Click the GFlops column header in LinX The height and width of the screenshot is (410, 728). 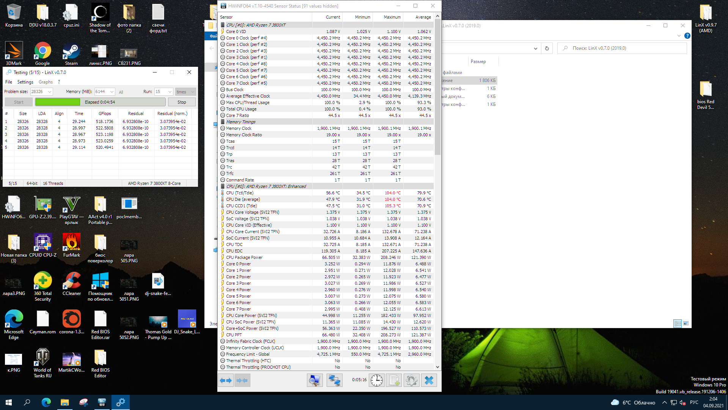click(105, 114)
